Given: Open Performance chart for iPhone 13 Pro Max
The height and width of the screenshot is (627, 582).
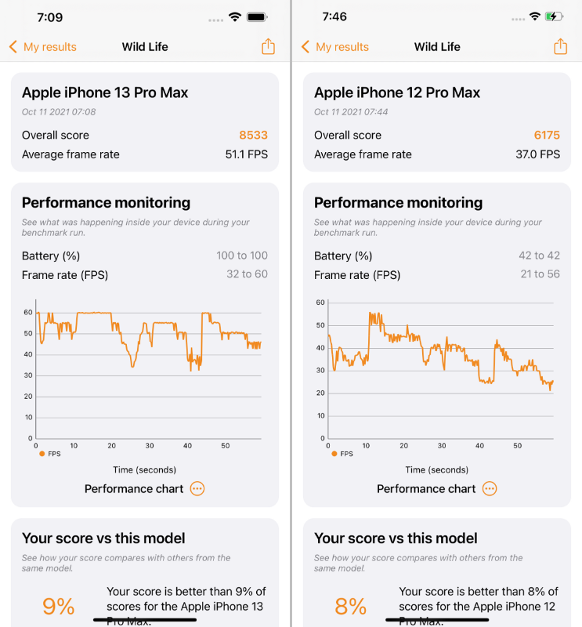Looking at the screenshot, I should tap(134, 488).
